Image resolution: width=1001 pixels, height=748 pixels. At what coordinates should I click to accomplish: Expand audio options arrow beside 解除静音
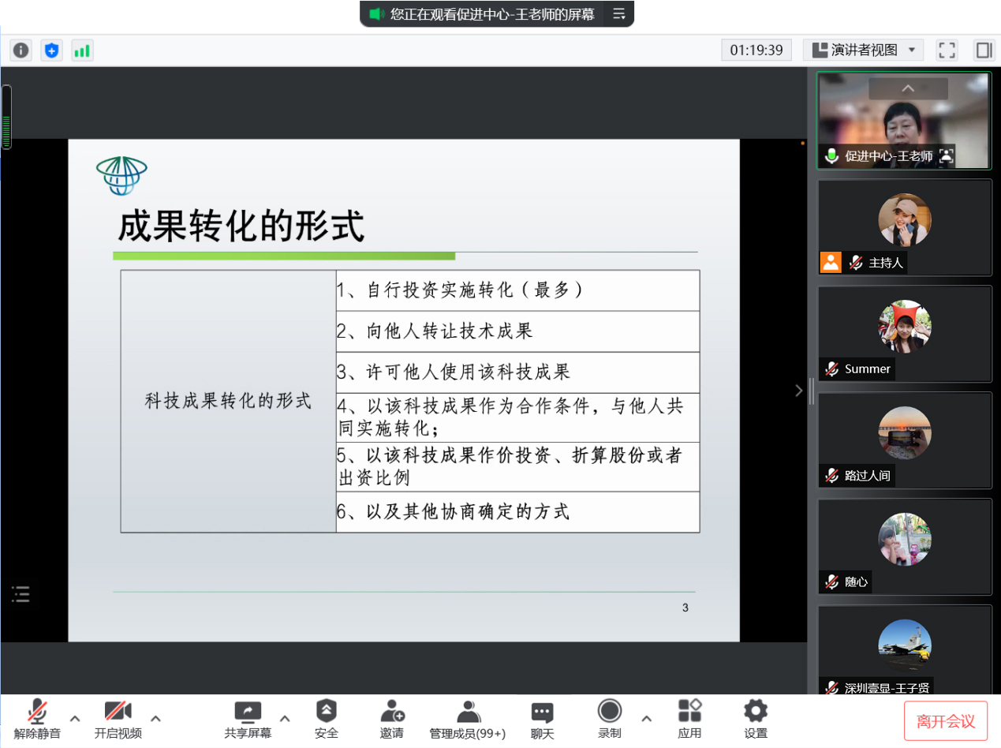click(75, 718)
